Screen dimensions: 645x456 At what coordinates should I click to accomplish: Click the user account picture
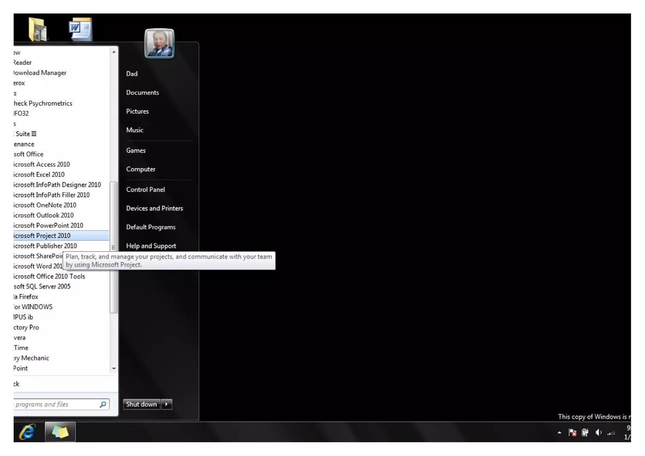coord(159,43)
